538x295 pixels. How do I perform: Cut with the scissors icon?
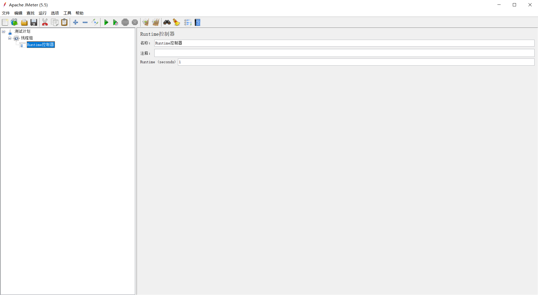pos(45,22)
